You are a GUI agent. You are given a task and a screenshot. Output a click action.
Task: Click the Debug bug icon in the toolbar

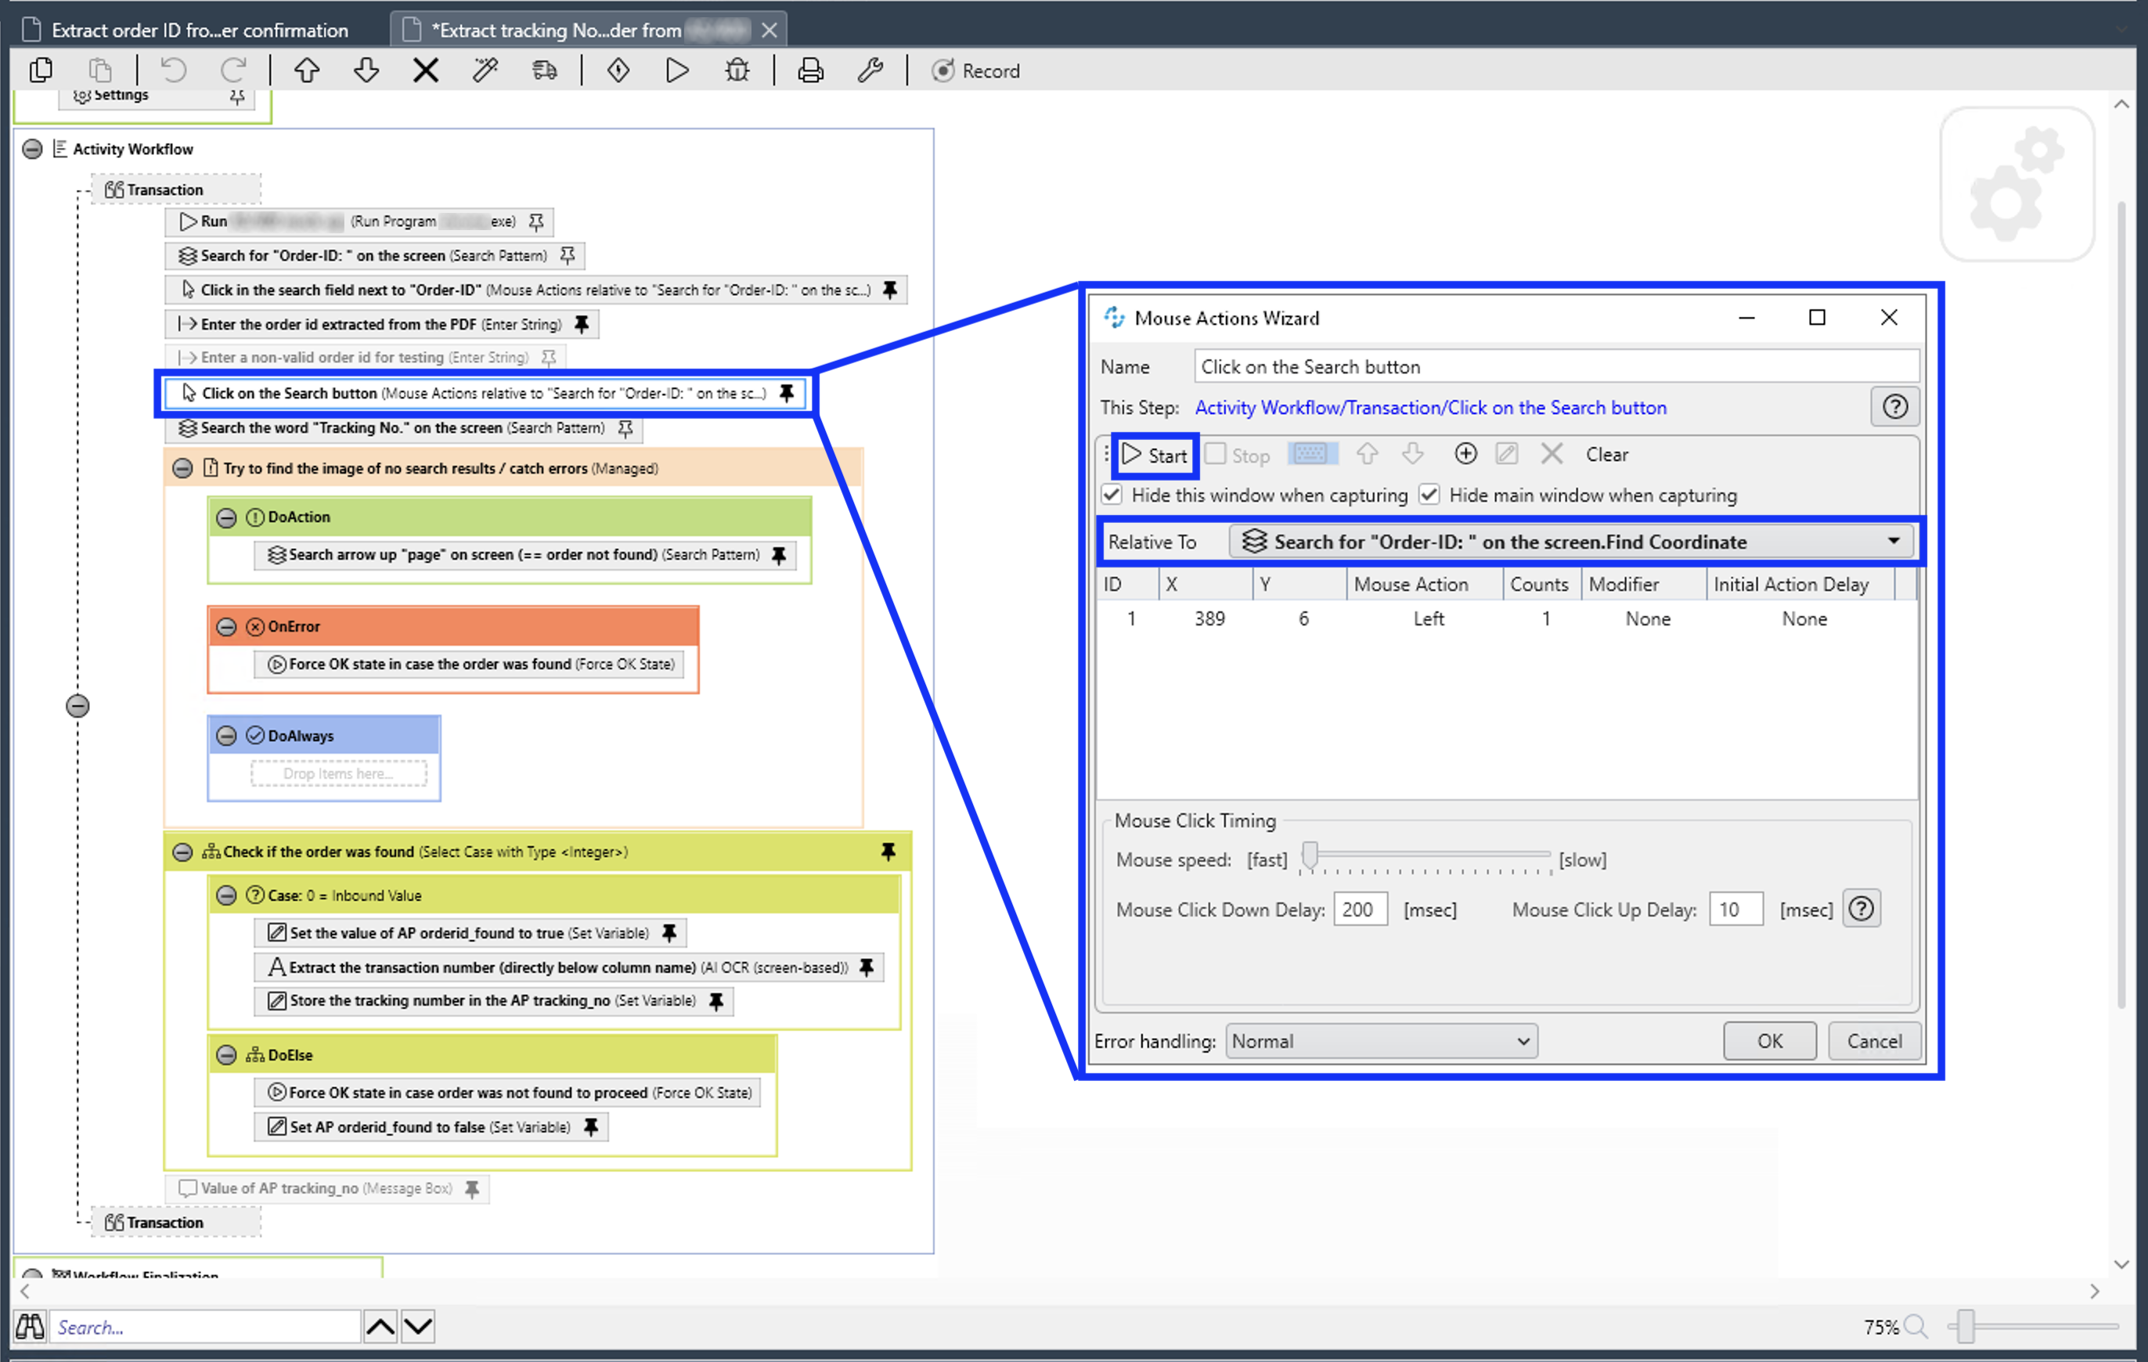pos(737,70)
